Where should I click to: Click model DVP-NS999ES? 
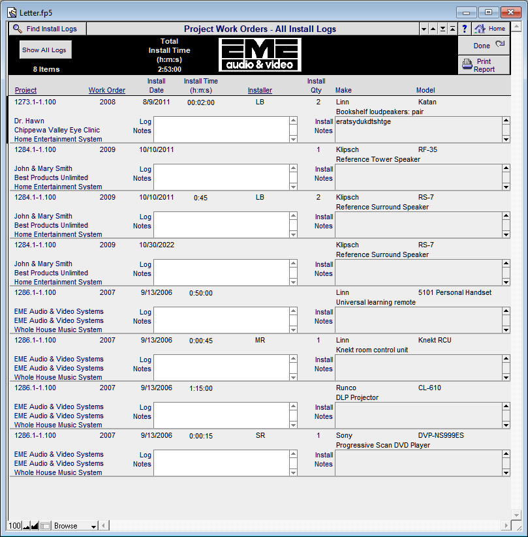tap(441, 435)
